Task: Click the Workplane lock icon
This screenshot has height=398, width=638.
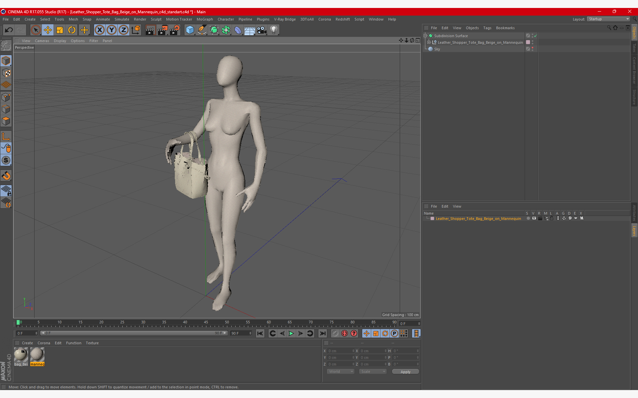Action: point(6,190)
